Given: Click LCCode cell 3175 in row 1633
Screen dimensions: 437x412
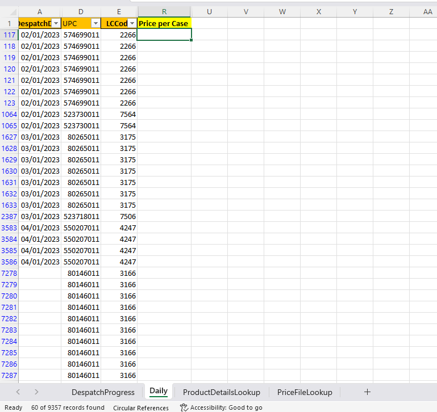Looking at the screenshot, I should coord(119,205).
